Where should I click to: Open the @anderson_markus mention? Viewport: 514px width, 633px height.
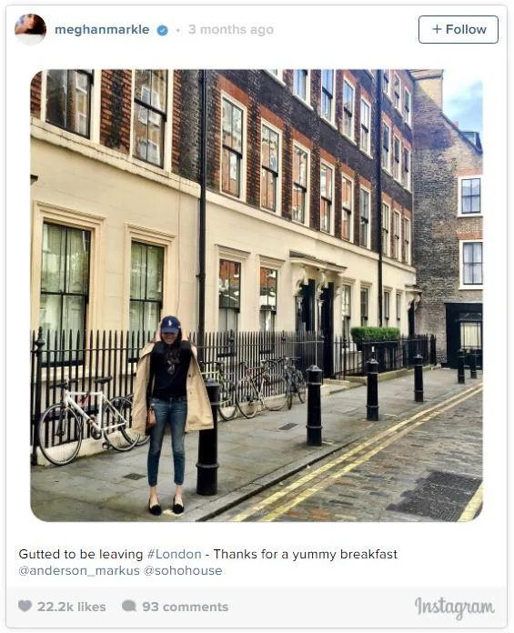coord(79,570)
